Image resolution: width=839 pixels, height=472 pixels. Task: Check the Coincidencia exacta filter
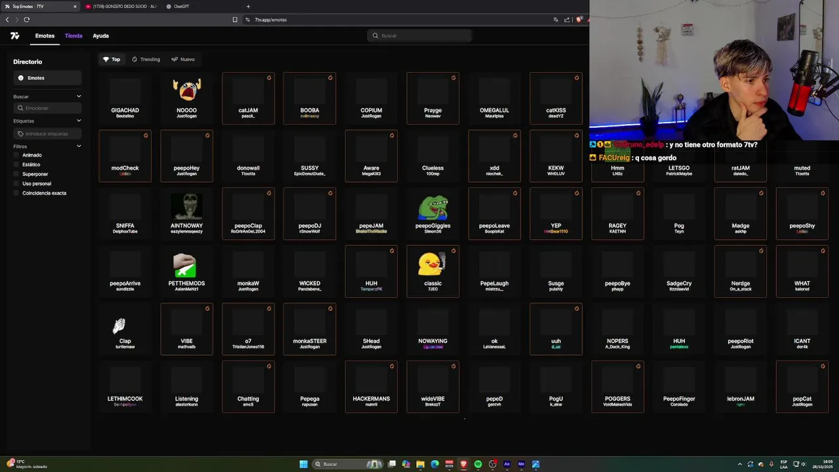coord(16,193)
